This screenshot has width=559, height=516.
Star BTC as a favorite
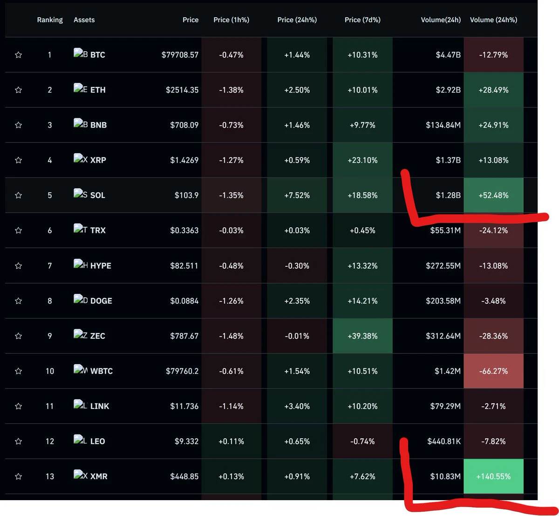(x=18, y=55)
